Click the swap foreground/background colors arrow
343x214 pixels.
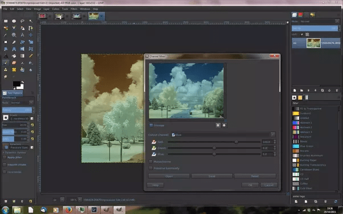(22, 82)
